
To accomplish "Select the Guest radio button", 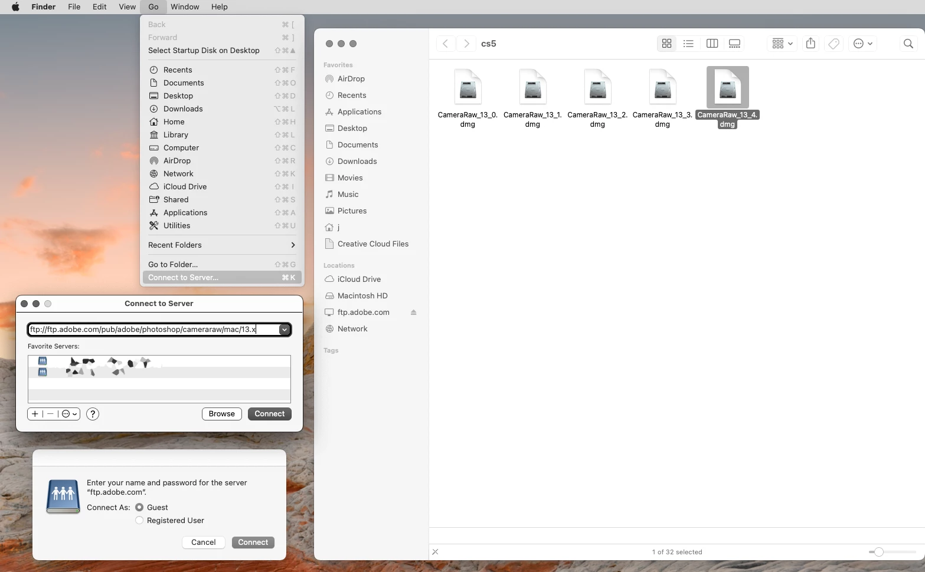I will pos(139,508).
